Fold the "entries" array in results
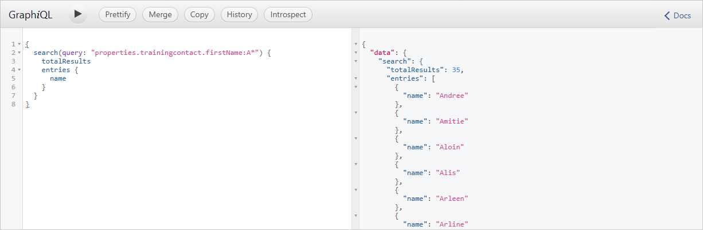Screen dimensions: 703x230 [356, 78]
